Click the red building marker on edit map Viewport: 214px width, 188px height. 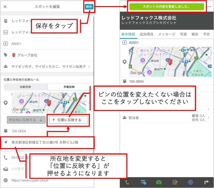(49, 102)
